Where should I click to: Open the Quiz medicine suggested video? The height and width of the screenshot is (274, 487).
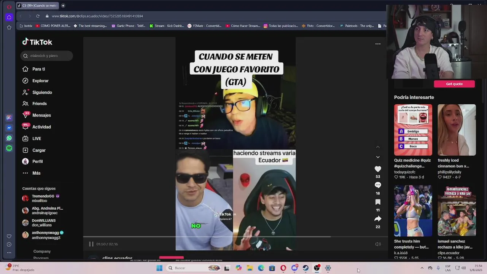click(413, 130)
